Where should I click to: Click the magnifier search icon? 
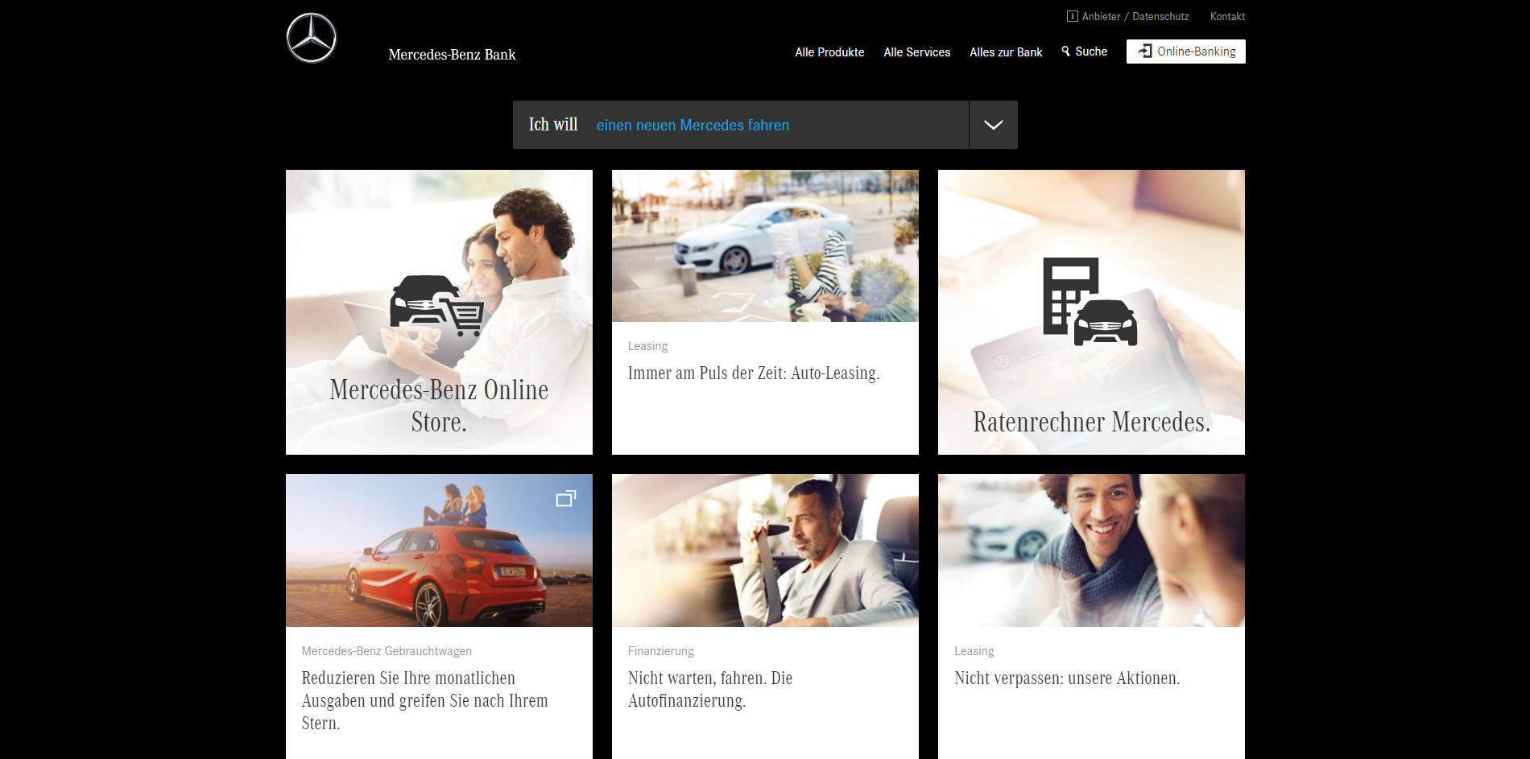tap(1065, 52)
